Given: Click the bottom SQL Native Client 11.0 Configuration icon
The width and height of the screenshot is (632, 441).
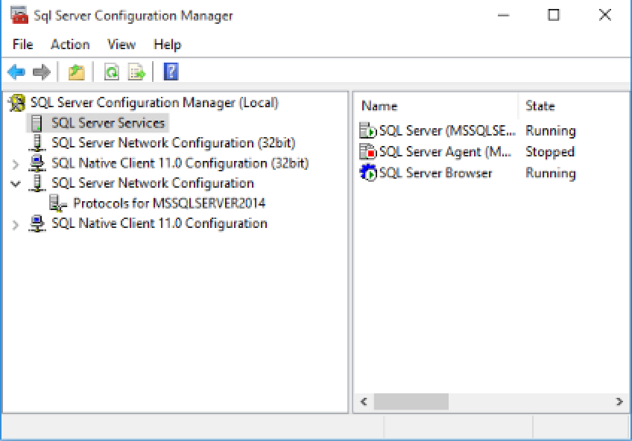Looking at the screenshot, I should tap(37, 223).
